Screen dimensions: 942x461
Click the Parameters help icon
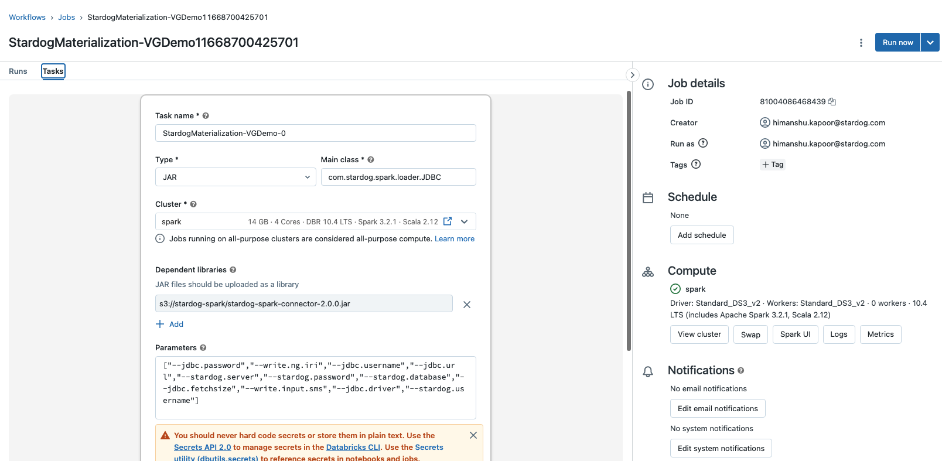coord(203,348)
